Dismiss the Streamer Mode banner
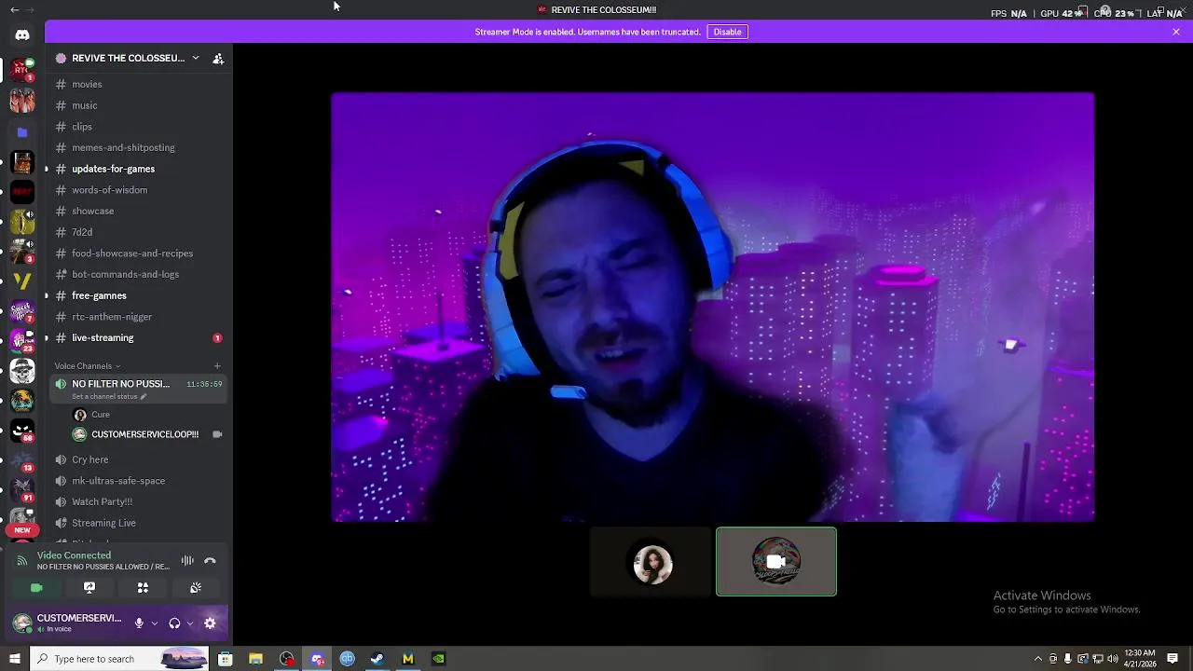 tap(1176, 32)
